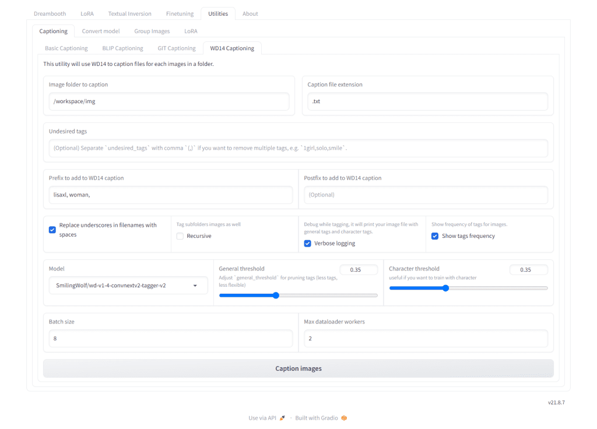
Task: Click the Character threshold slider handle
Action: (446, 288)
